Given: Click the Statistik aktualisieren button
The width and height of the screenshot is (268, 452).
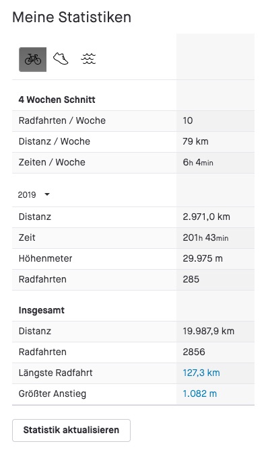Looking at the screenshot, I should (x=71, y=430).
